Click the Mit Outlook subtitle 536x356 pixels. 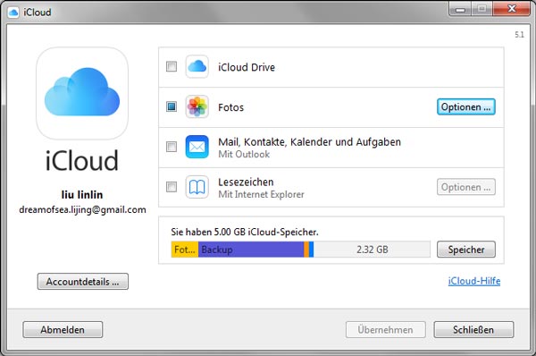pyautogui.click(x=244, y=155)
